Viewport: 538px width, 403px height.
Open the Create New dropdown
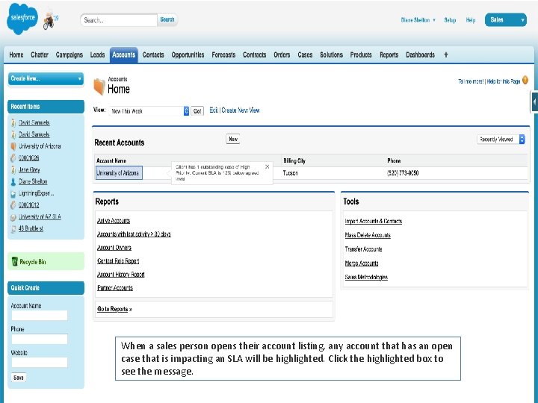[46, 78]
